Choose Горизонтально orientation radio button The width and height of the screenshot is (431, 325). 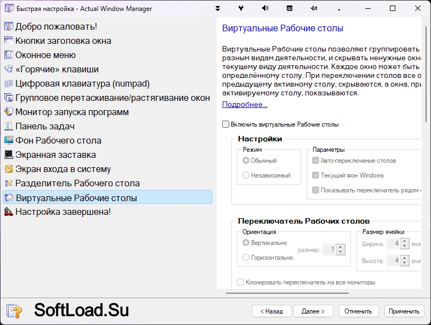[x=246, y=258]
